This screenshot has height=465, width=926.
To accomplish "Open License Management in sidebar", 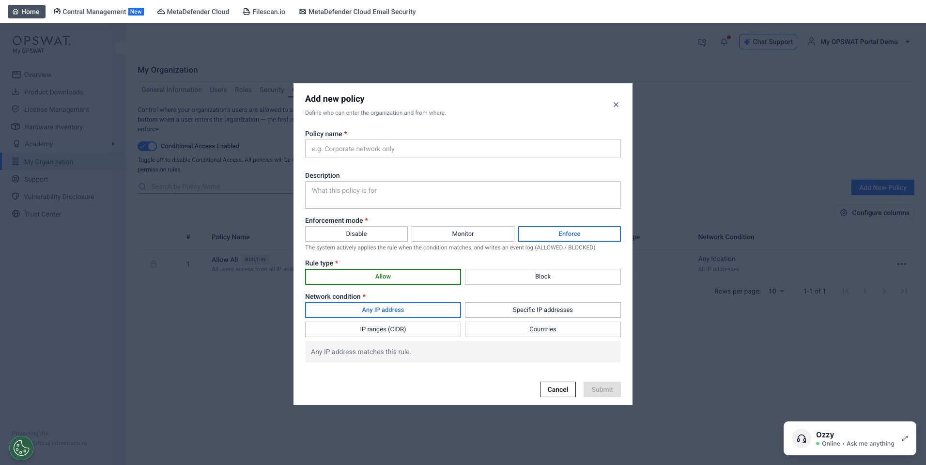I will click(57, 109).
